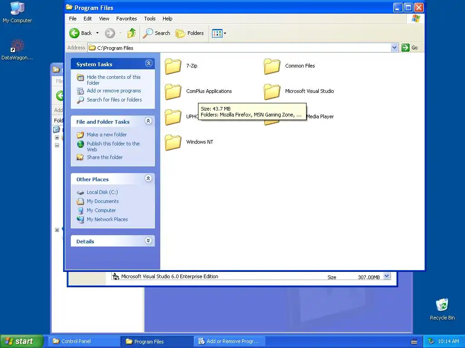
Task: Open My Computer link in Other Places
Action: [101, 210]
